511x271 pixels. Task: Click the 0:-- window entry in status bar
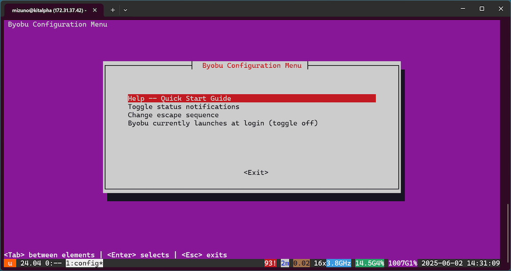53,263
